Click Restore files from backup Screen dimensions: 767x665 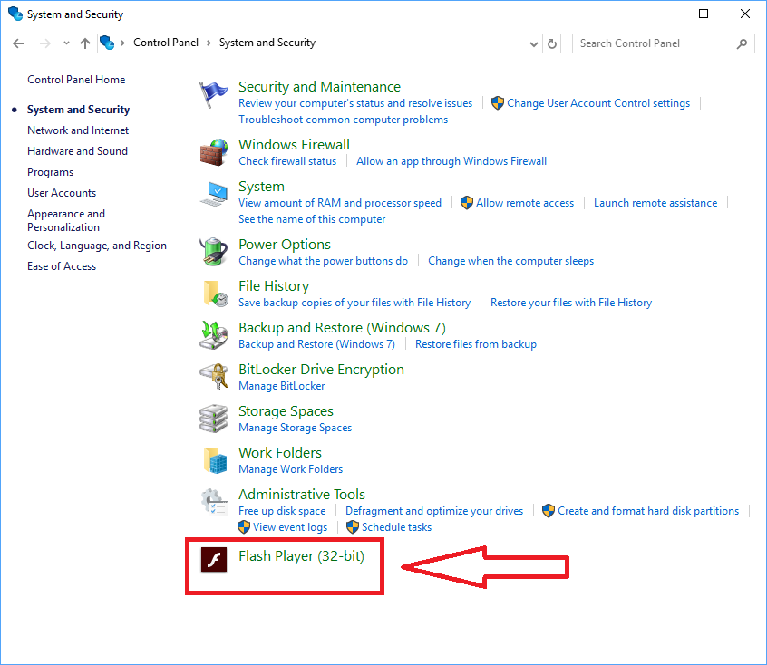475,344
